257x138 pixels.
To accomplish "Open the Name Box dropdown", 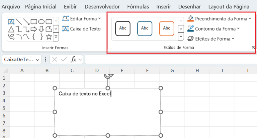I will (x=37, y=60).
